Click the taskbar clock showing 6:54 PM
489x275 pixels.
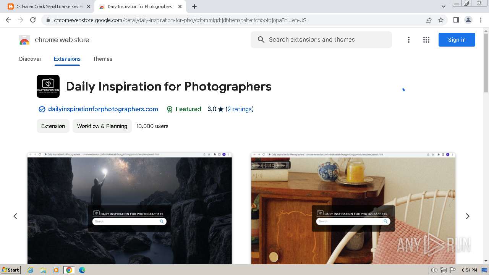tap(469, 270)
